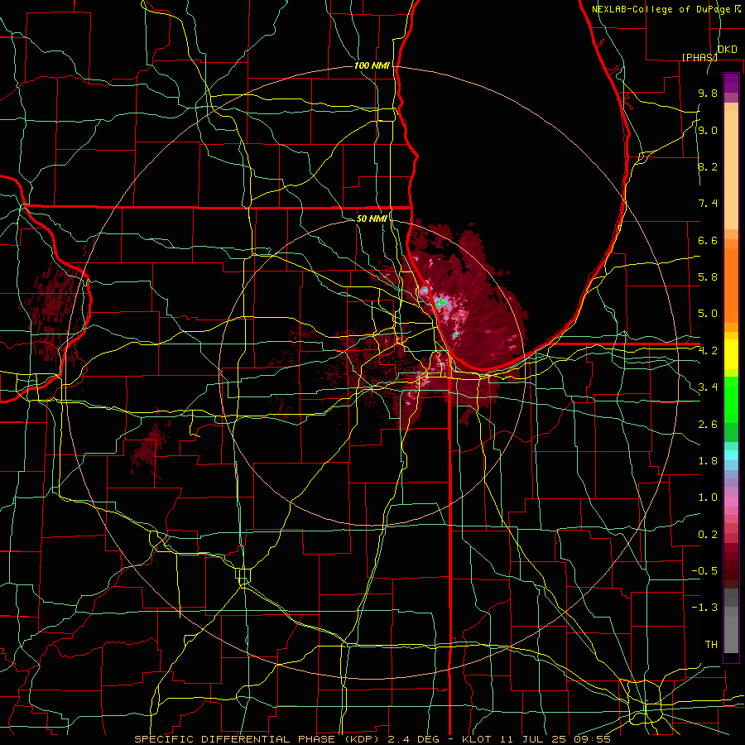Click the 1.0 scale value
Image resolution: width=745 pixels, height=745 pixels.
click(708, 497)
